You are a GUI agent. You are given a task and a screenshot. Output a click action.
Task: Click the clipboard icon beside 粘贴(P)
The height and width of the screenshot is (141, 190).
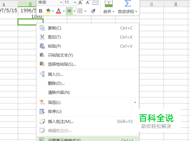pyautogui.click(x=42, y=46)
